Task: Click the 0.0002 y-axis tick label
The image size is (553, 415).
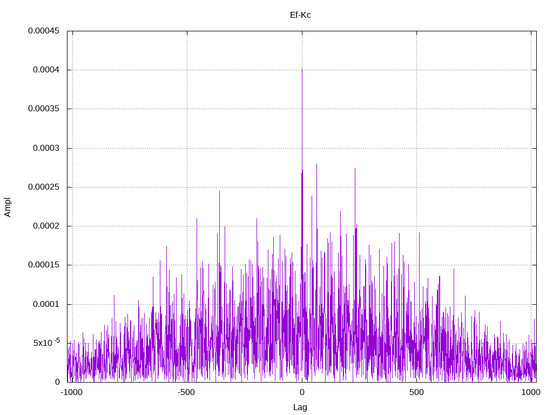Action: tap(46, 226)
